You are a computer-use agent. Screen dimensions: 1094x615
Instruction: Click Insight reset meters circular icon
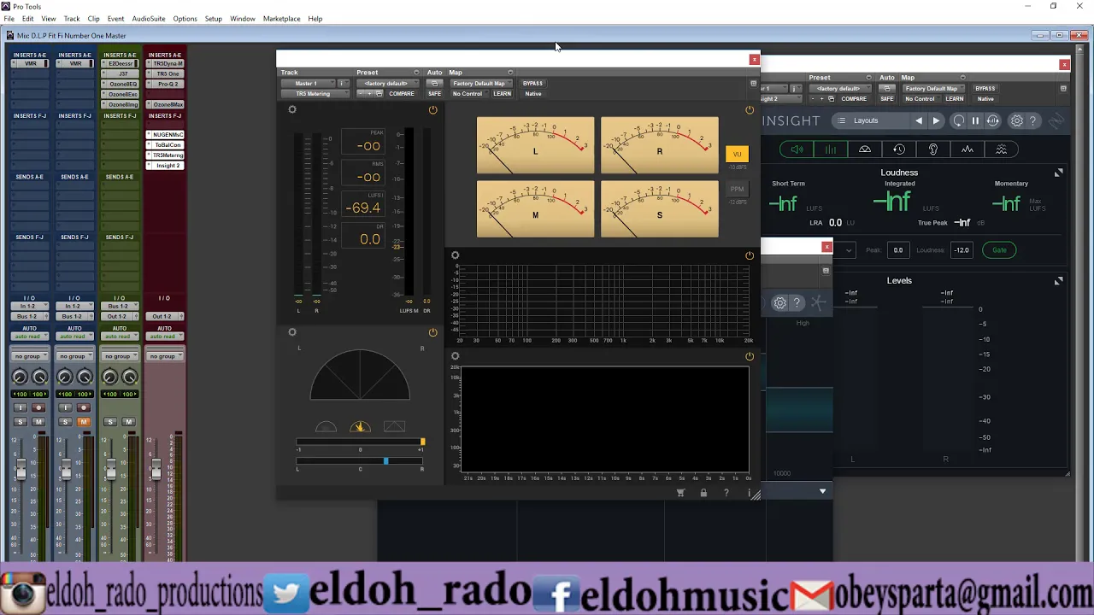[958, 121]
